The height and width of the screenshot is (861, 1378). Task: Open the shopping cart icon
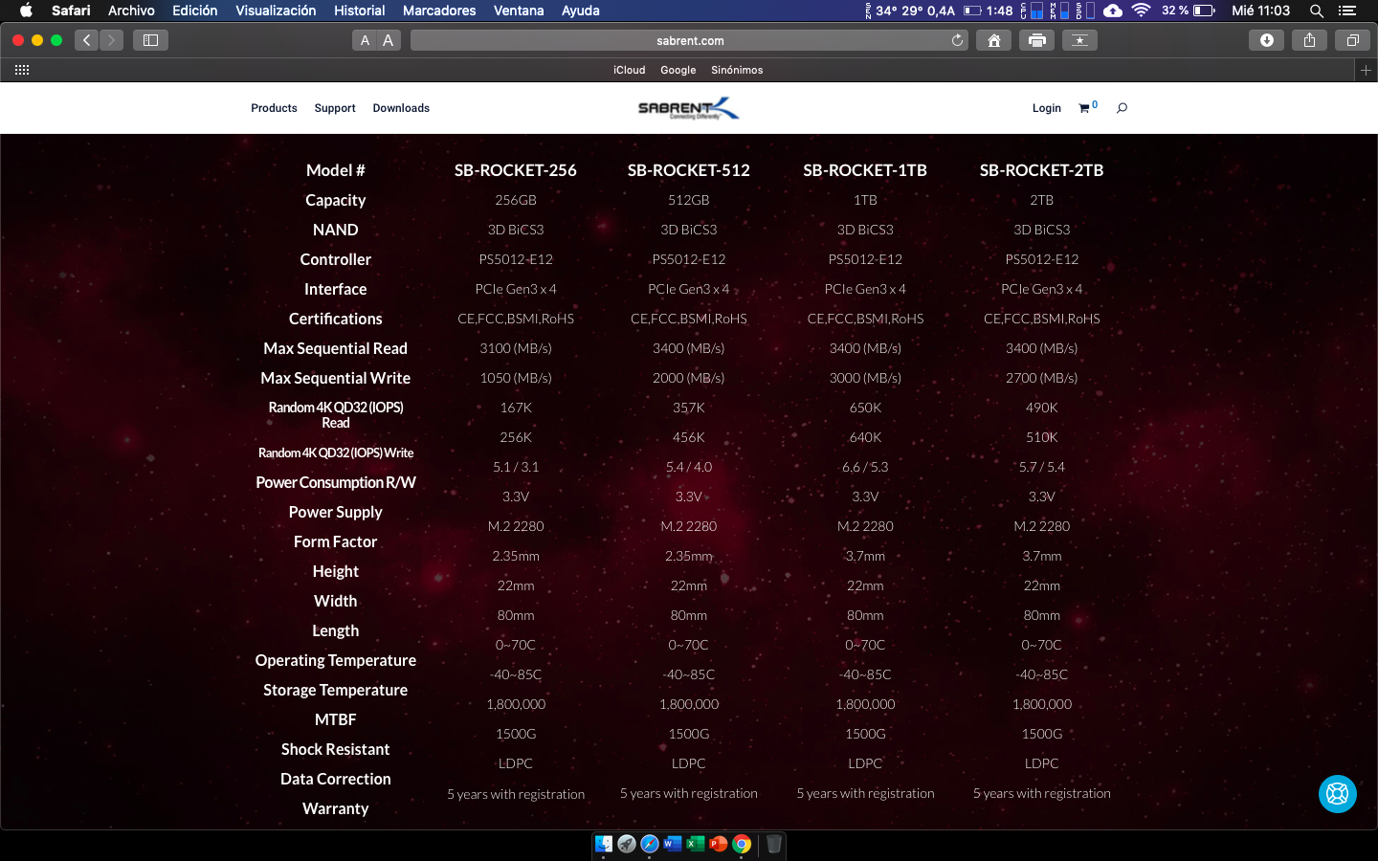1084,108
